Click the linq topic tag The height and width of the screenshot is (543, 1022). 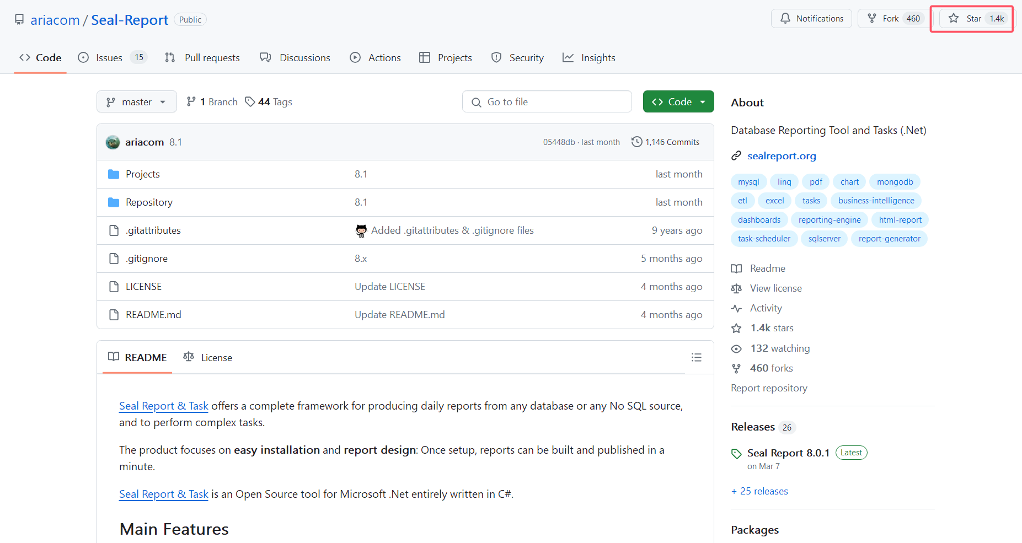[784, 182]
